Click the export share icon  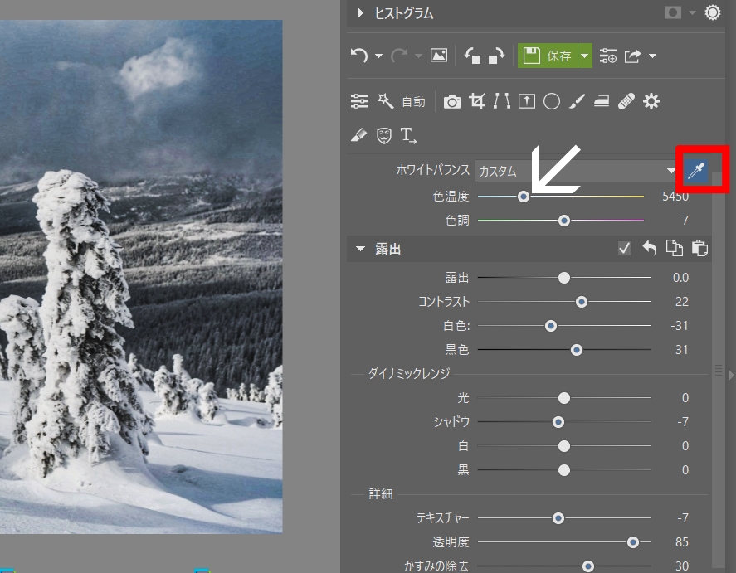(633, 56)
